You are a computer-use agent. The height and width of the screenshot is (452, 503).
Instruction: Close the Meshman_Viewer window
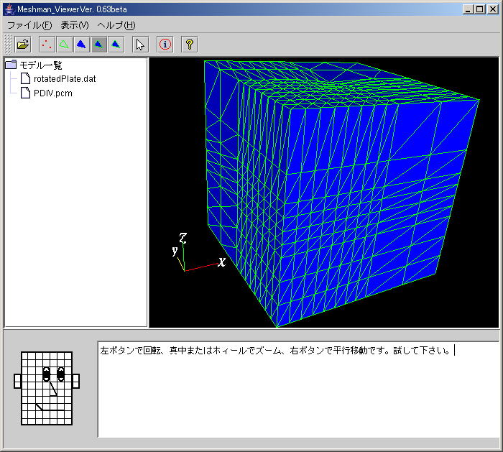coord(492,9)
